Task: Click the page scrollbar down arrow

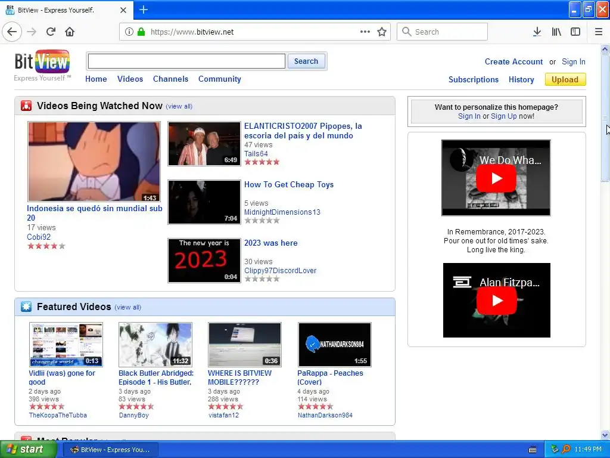Action: (605, 435)
